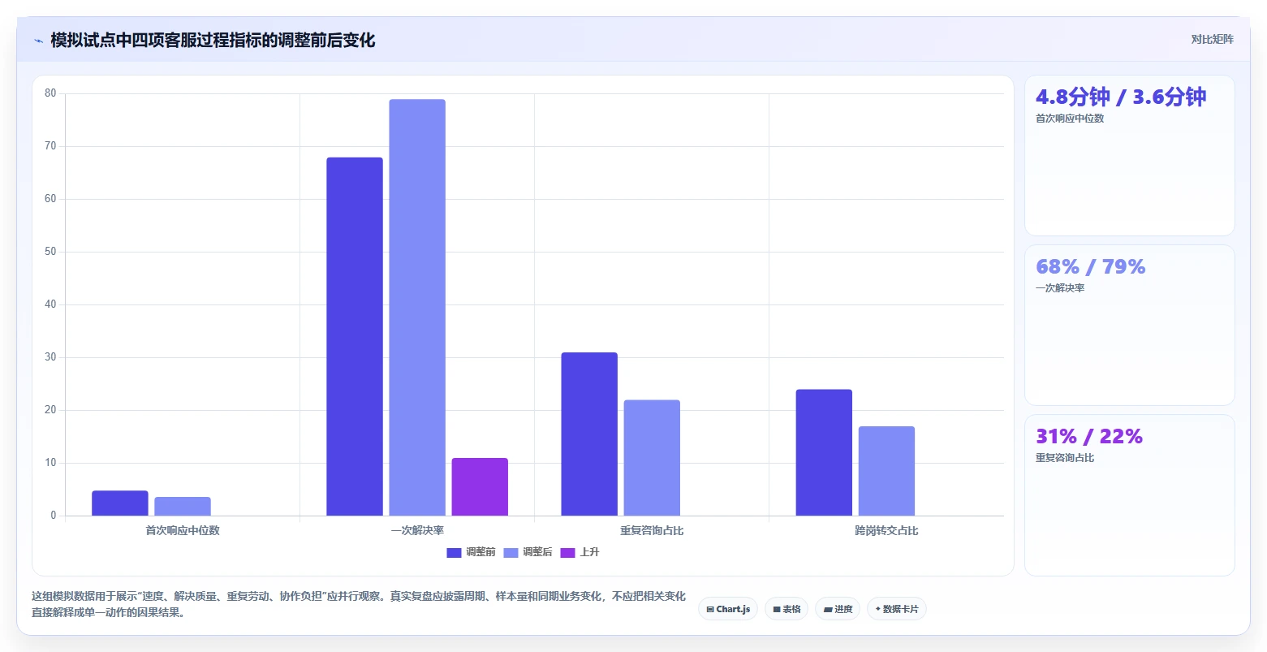Click the y-axis value 80
Viewport: 1267px width, 652px height.
click(x=50, y=93)
